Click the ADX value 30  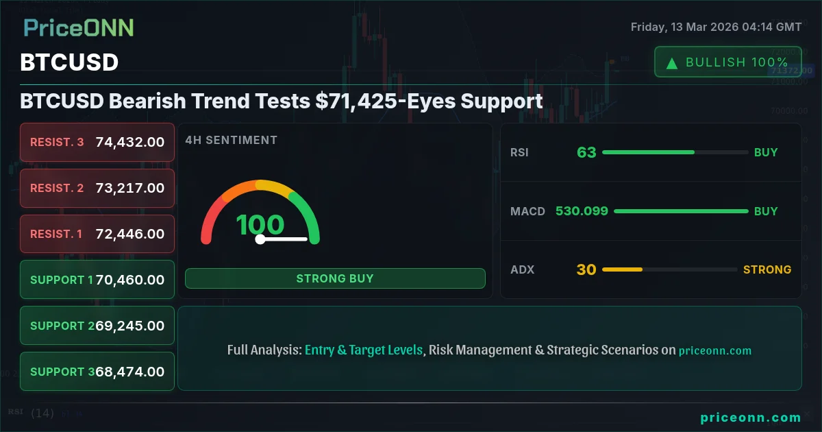tap(586, 269)
